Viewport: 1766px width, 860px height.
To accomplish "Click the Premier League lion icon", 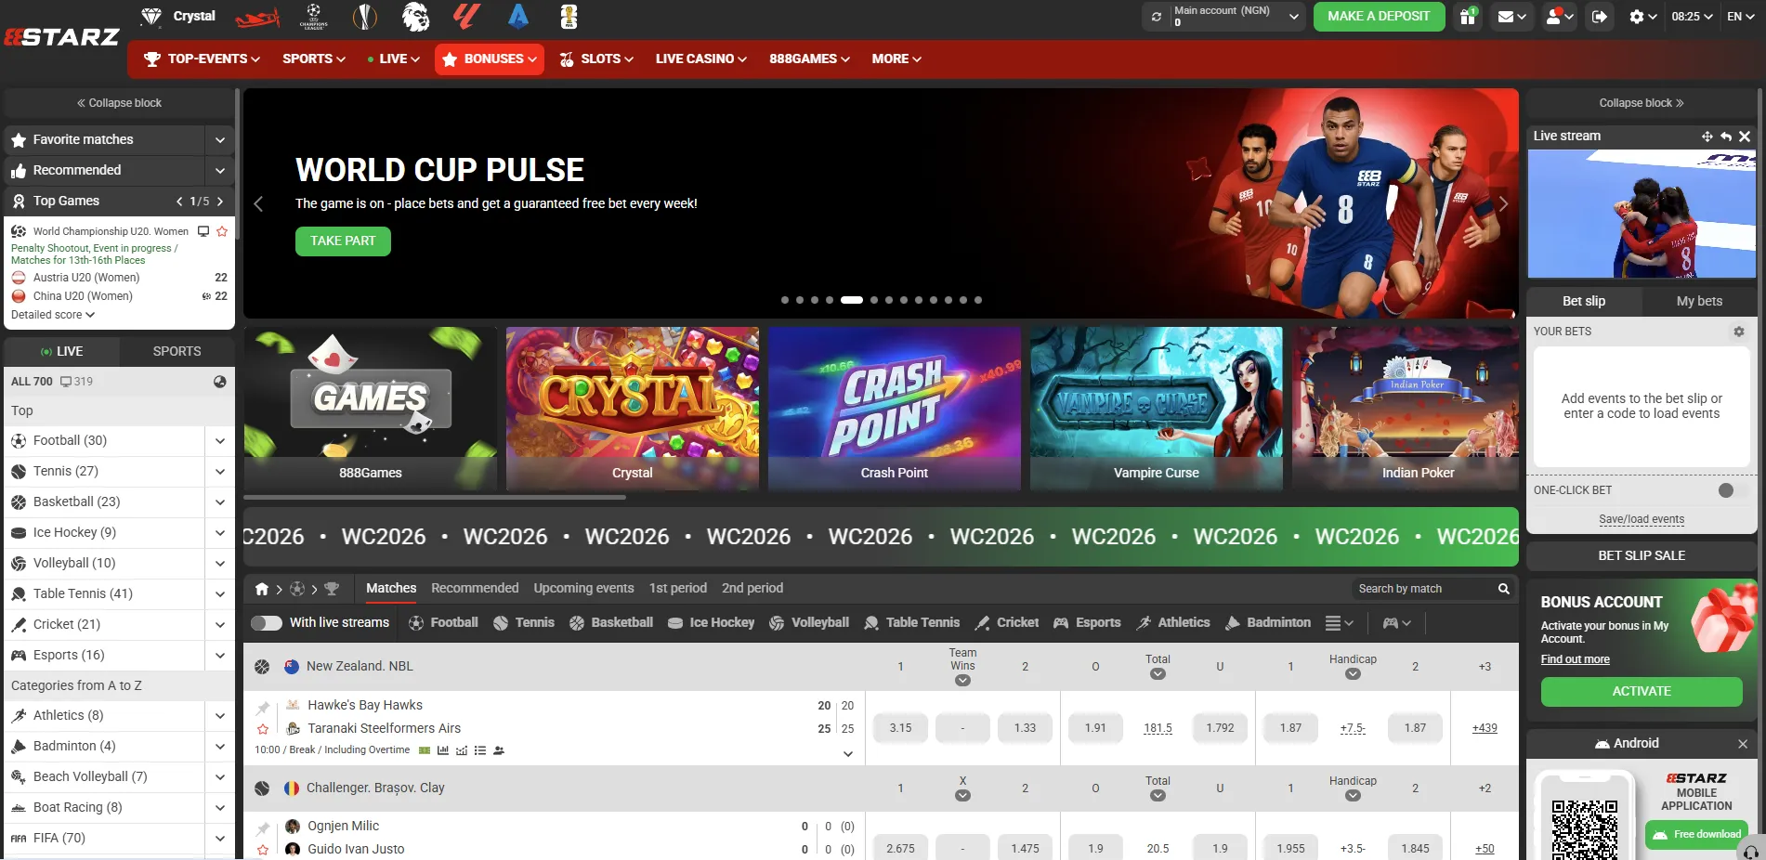I will pyautogui.click(x=415, y=16).
